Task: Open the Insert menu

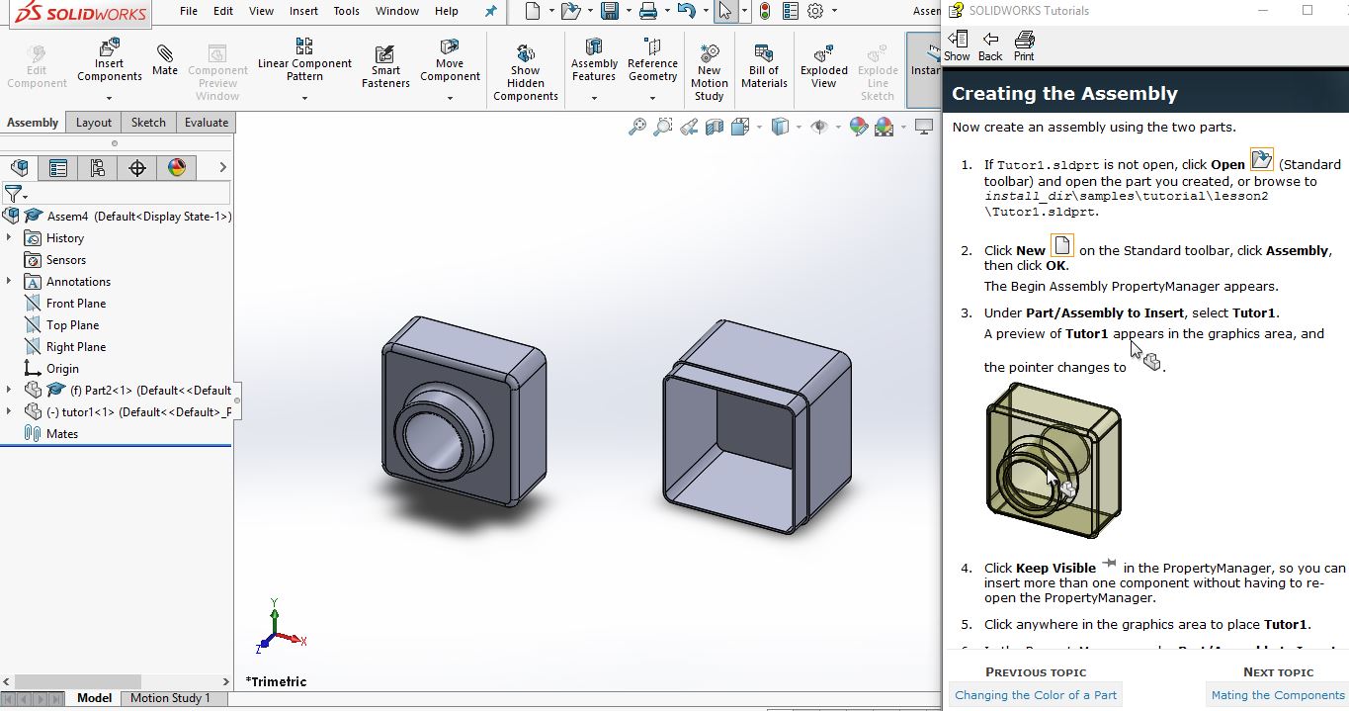Action: coord(303,12)
